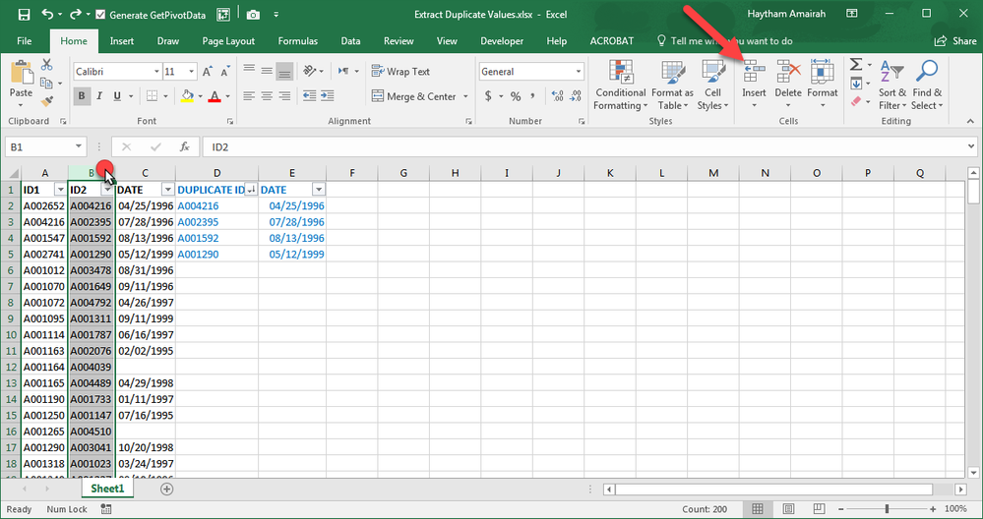Switch to Page Break Preview in status bar

(819, 508)
